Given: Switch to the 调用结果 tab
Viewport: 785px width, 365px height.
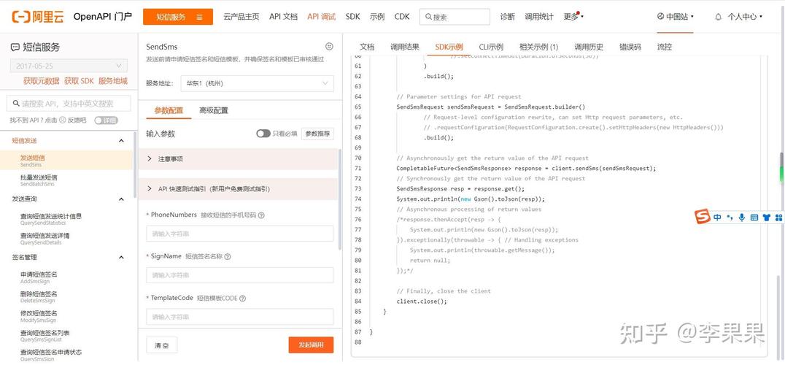Looking at the screenshot, I should click(404, 47).
